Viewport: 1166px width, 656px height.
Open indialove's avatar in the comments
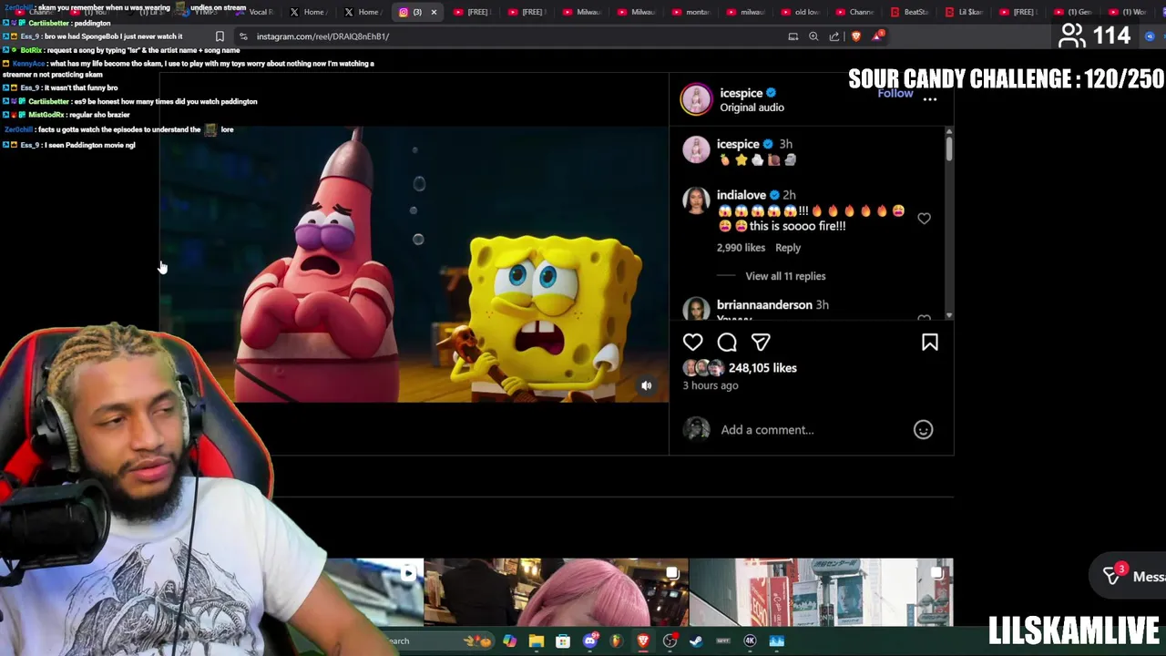[696, 200]
